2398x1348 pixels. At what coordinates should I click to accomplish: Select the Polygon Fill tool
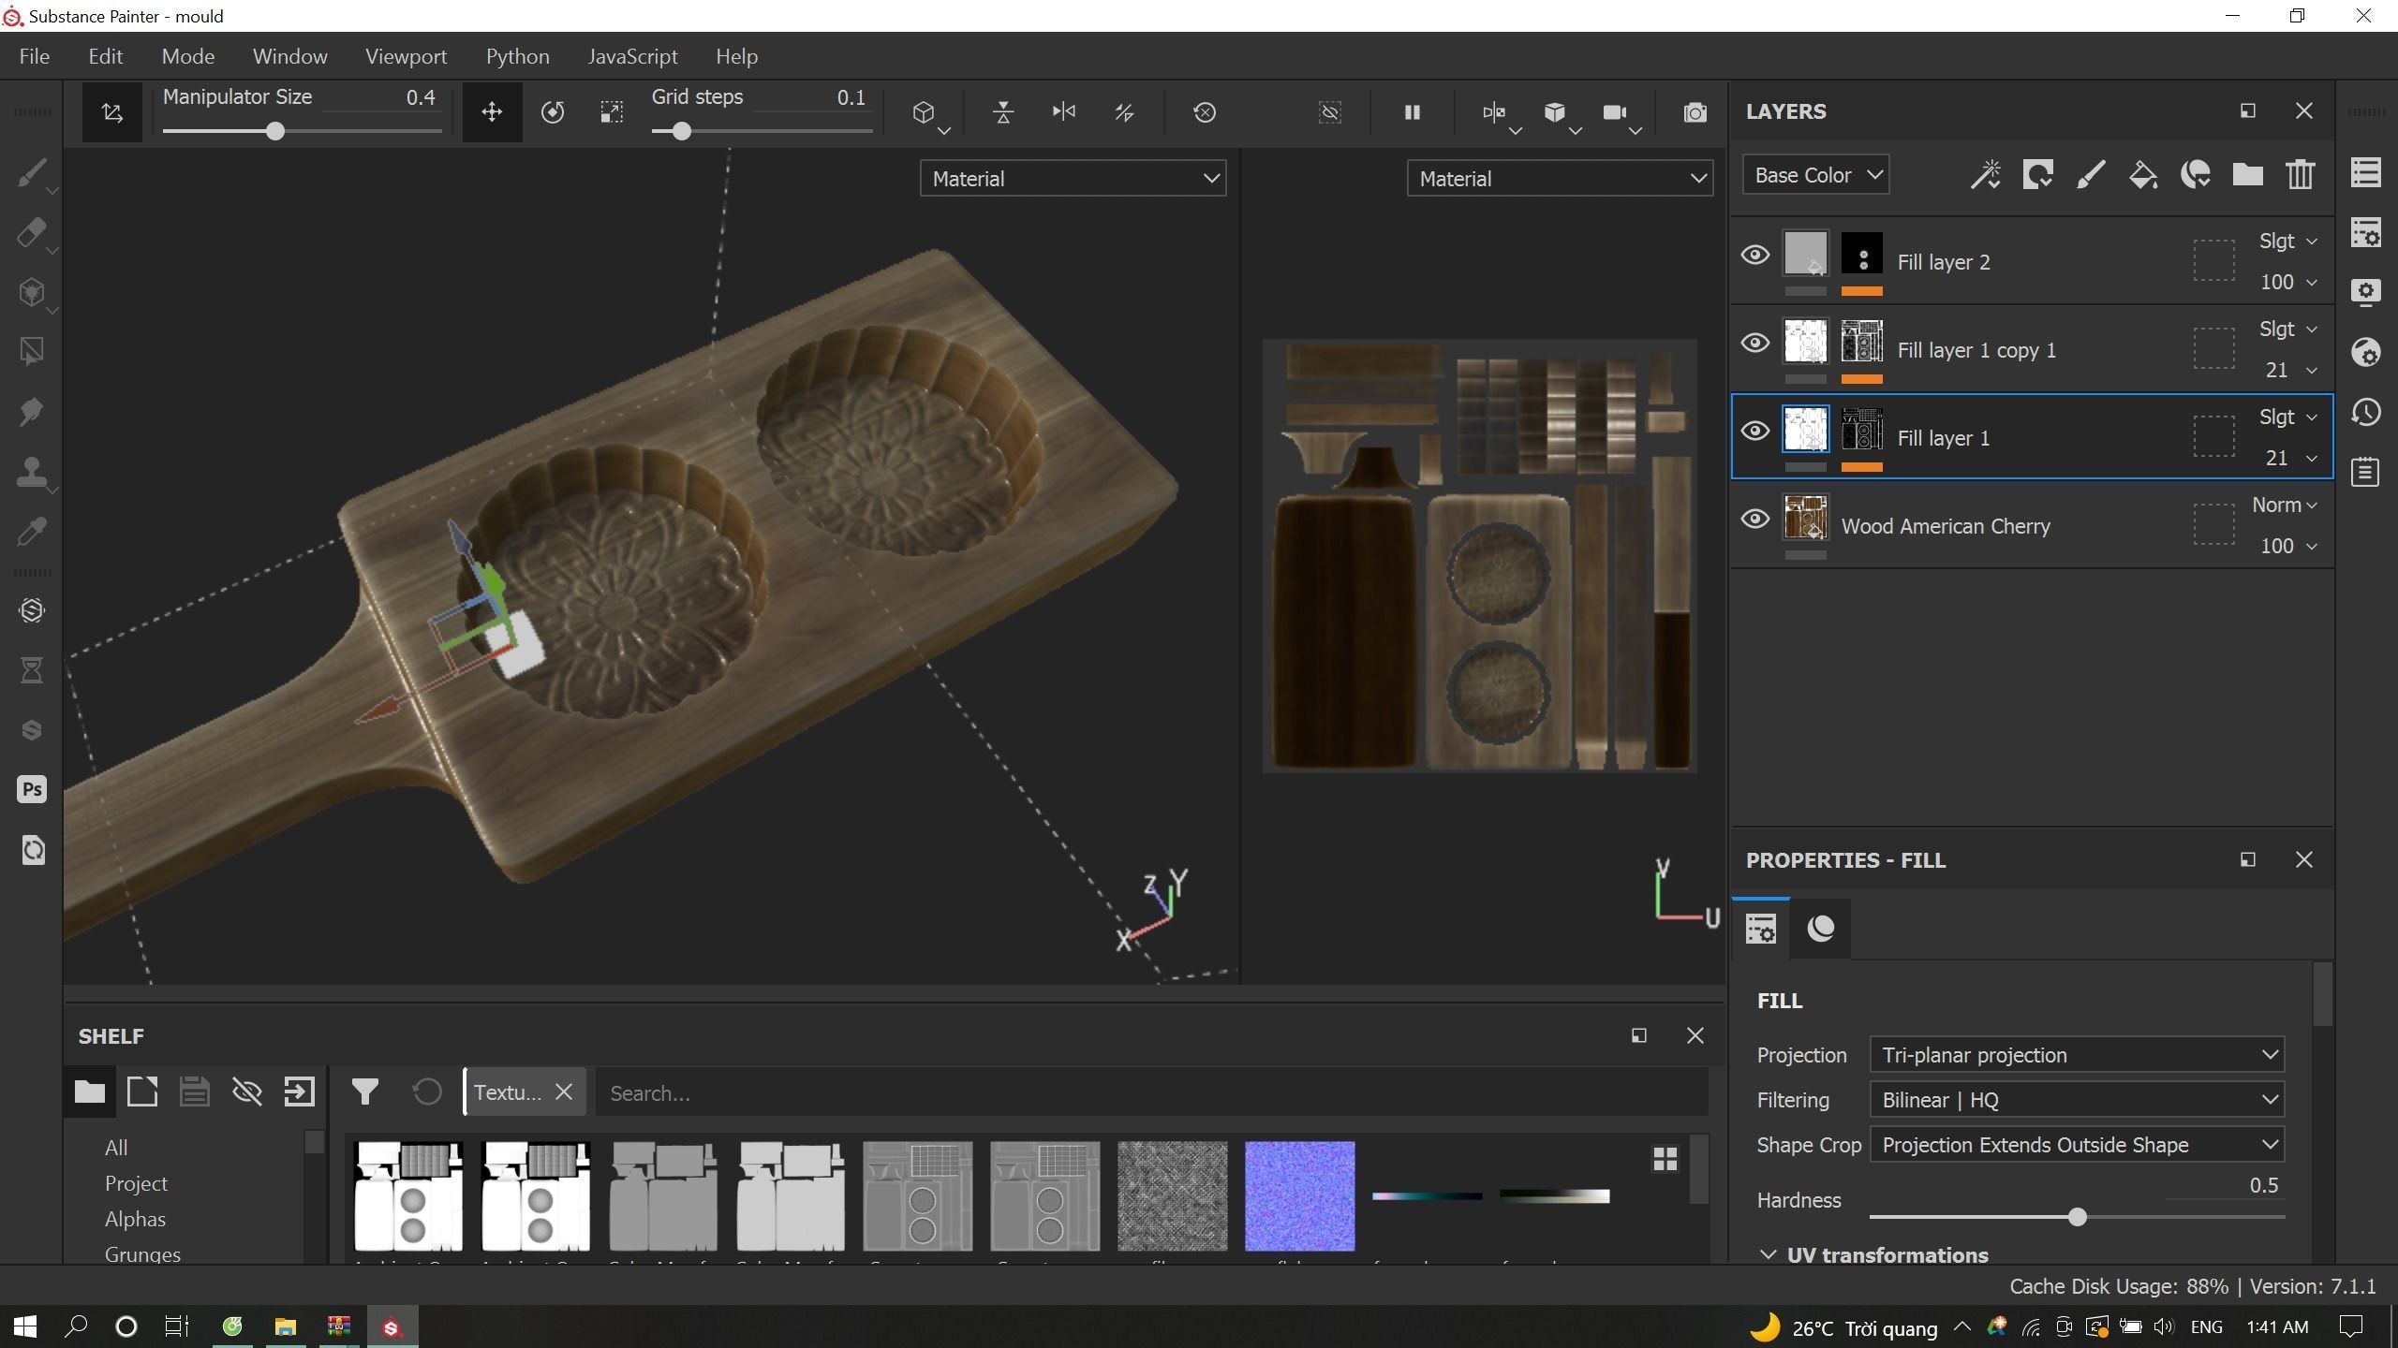[x=32, y=352]
